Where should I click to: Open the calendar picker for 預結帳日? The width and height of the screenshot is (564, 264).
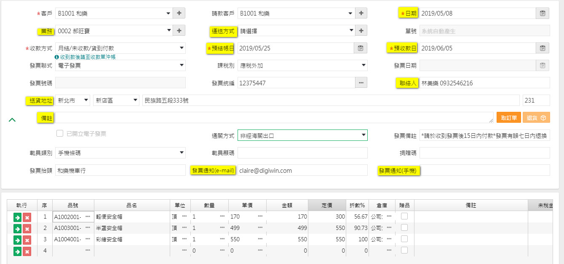(361, 48)
